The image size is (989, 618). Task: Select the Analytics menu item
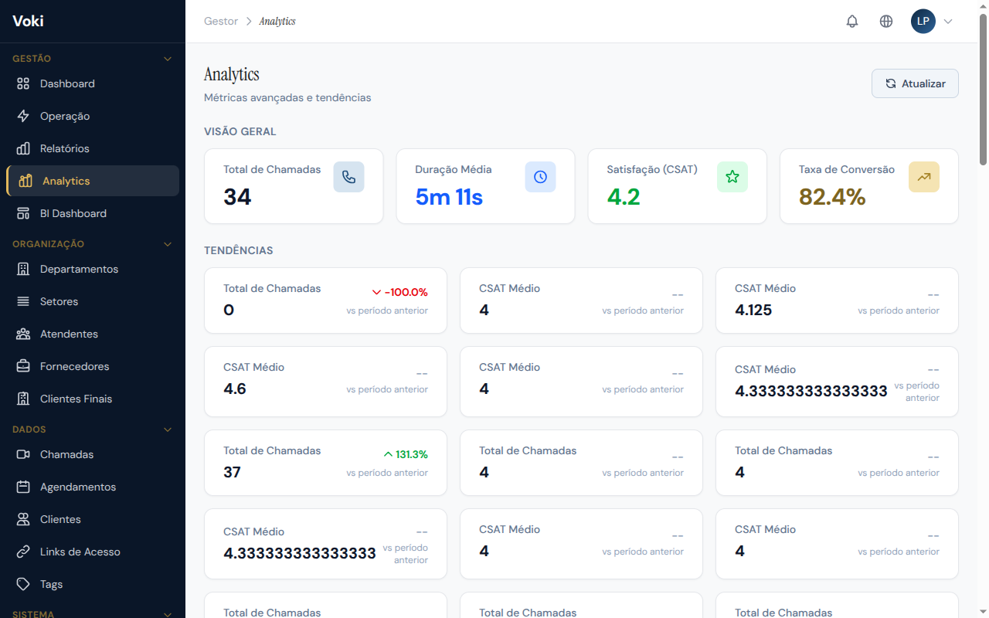[x=66, y=181]
